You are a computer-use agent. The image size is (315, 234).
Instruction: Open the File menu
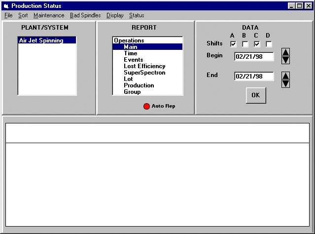pos(8,15)
